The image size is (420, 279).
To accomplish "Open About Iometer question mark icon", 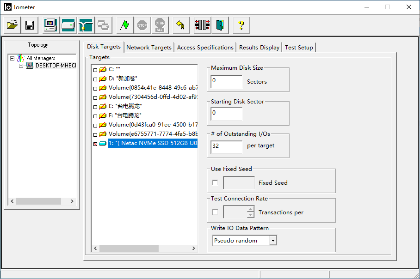I will click(241, 25).
